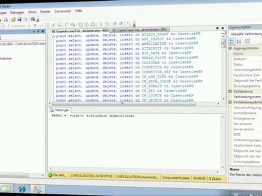Click the editor horizontal scrollbar thumb
The width and height of the screenshot is (262, 196).
[124, 103]
